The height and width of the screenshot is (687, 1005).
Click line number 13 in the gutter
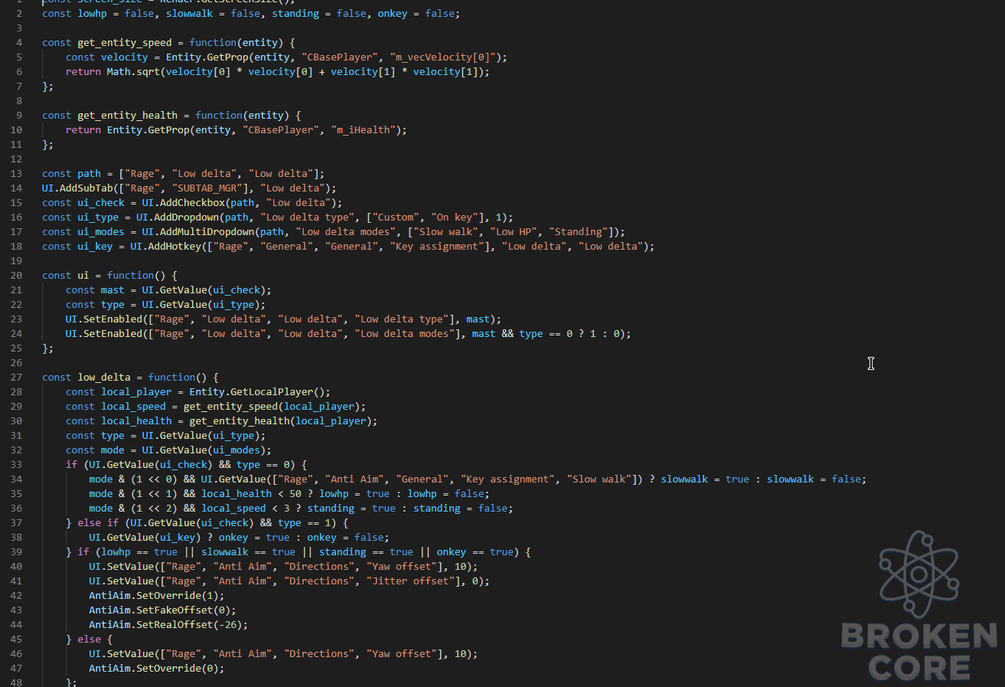(x=16, y=174)
